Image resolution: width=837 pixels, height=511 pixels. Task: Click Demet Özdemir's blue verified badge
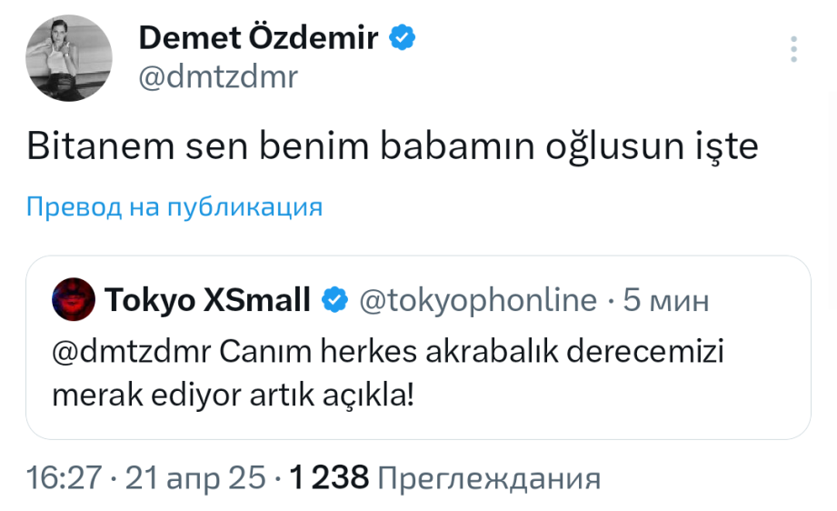tap(403, 38)
